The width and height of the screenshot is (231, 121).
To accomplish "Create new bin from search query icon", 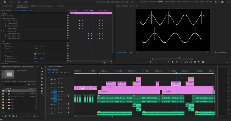I will pyautogui.click(x=29, y=84).
